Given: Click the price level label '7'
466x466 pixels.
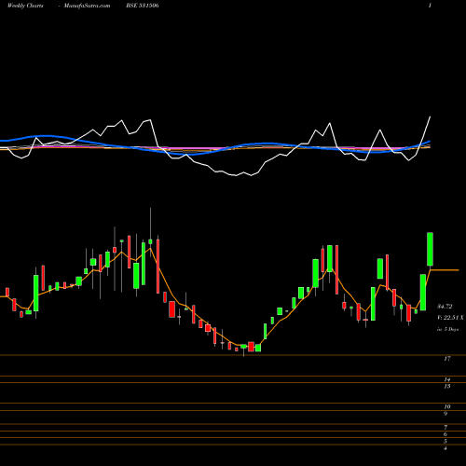Looking at the screenshot, I should pos(445,428).
